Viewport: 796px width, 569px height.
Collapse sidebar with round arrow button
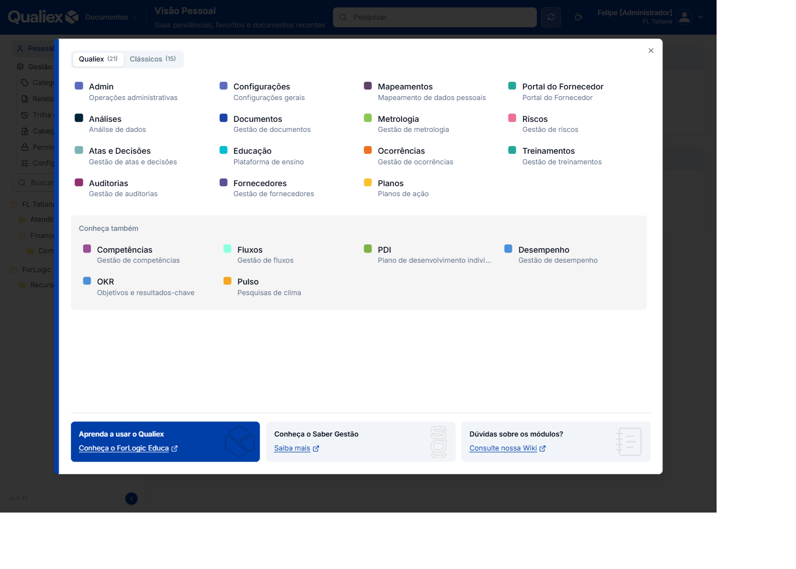tap(131, 499)
